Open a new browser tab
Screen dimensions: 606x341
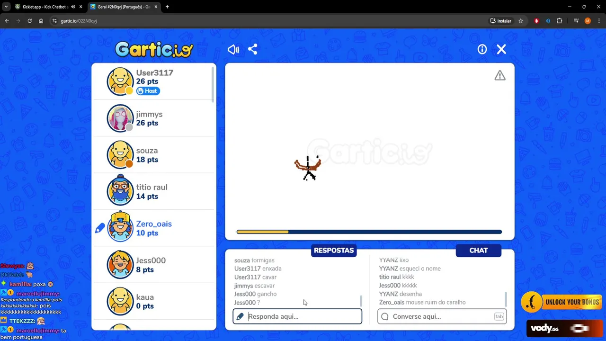pos(167,7)
